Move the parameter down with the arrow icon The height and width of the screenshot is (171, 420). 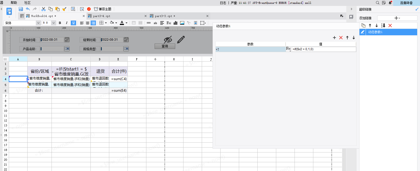[x=354, y=38]
